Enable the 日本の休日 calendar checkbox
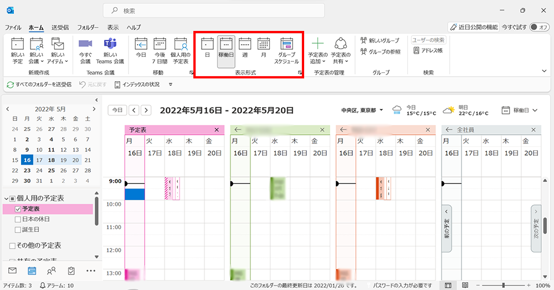The image size is (554, 290). (18, 219)
